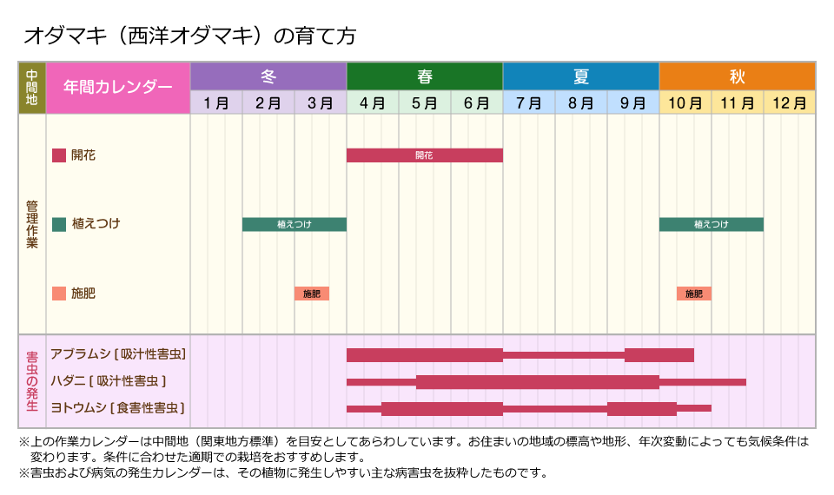834x495 pixels.
Task: Select the 秋 season header
Action: 738,76
